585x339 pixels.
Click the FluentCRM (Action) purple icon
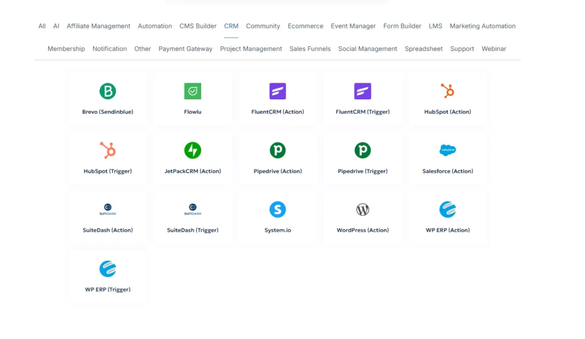278,91
